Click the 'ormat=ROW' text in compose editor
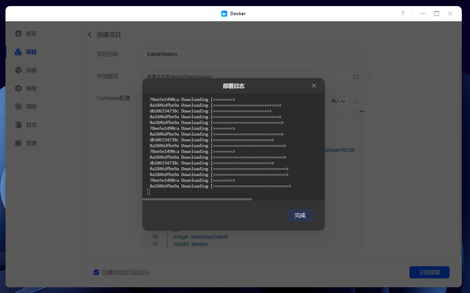 340,150
